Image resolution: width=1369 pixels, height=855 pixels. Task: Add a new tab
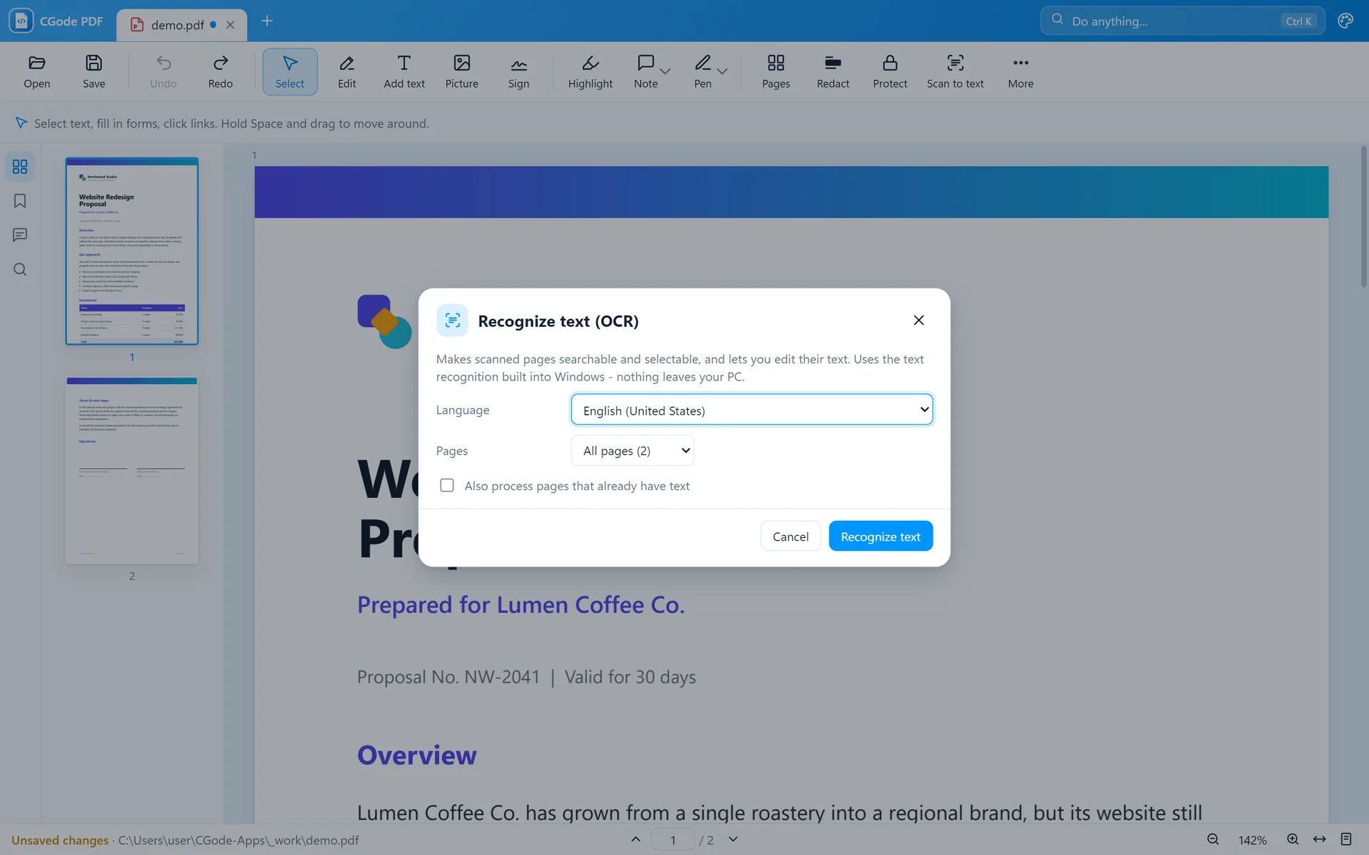pyautogui.click(x=267, y=21)
